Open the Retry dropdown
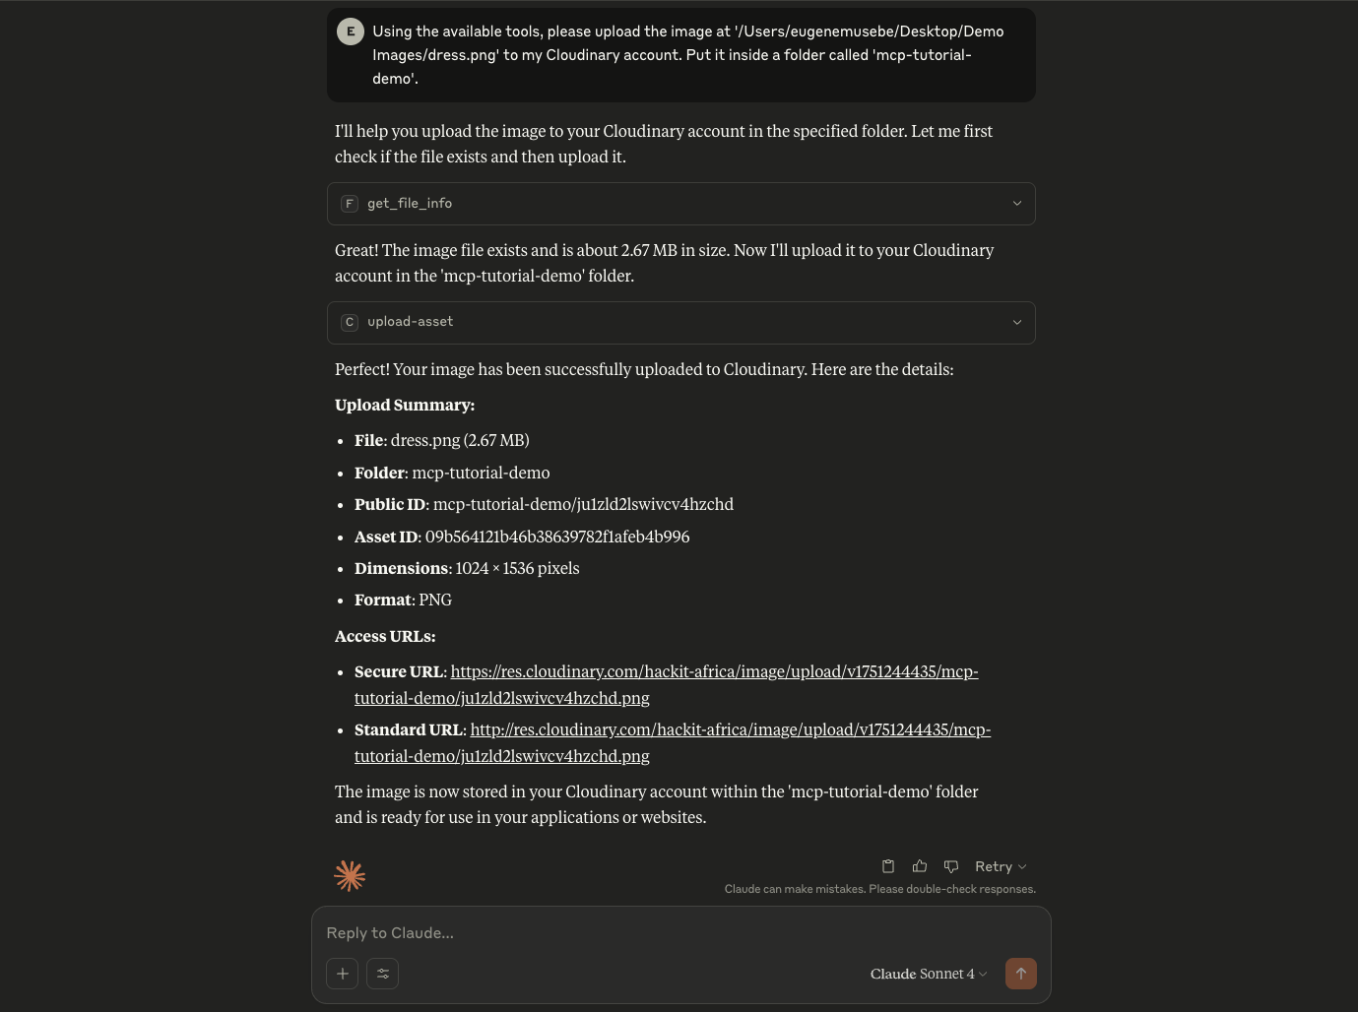 click(x=1001, y=866)
